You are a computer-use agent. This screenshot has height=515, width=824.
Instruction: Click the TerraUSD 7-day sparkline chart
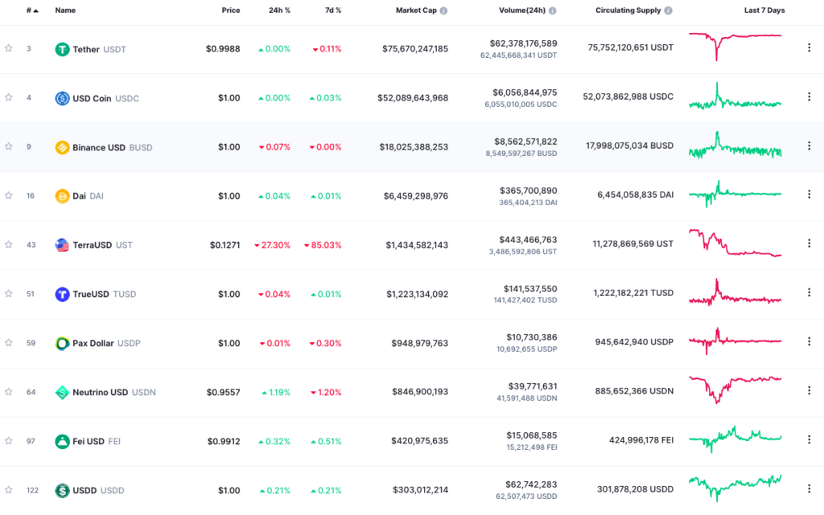click(x=735, y=244)
